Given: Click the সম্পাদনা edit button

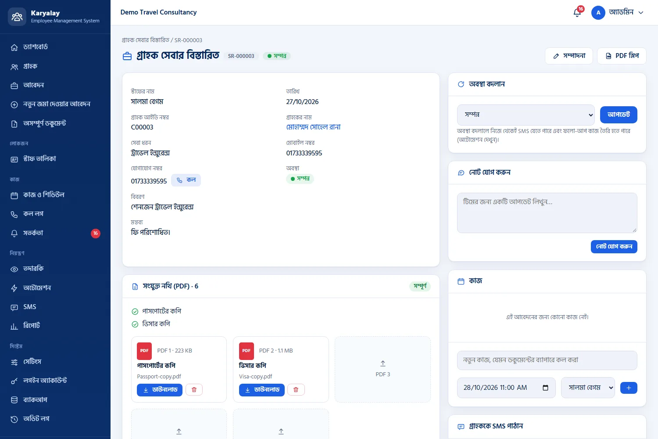Looking at the screenshot, I should [x=569, y=56].
